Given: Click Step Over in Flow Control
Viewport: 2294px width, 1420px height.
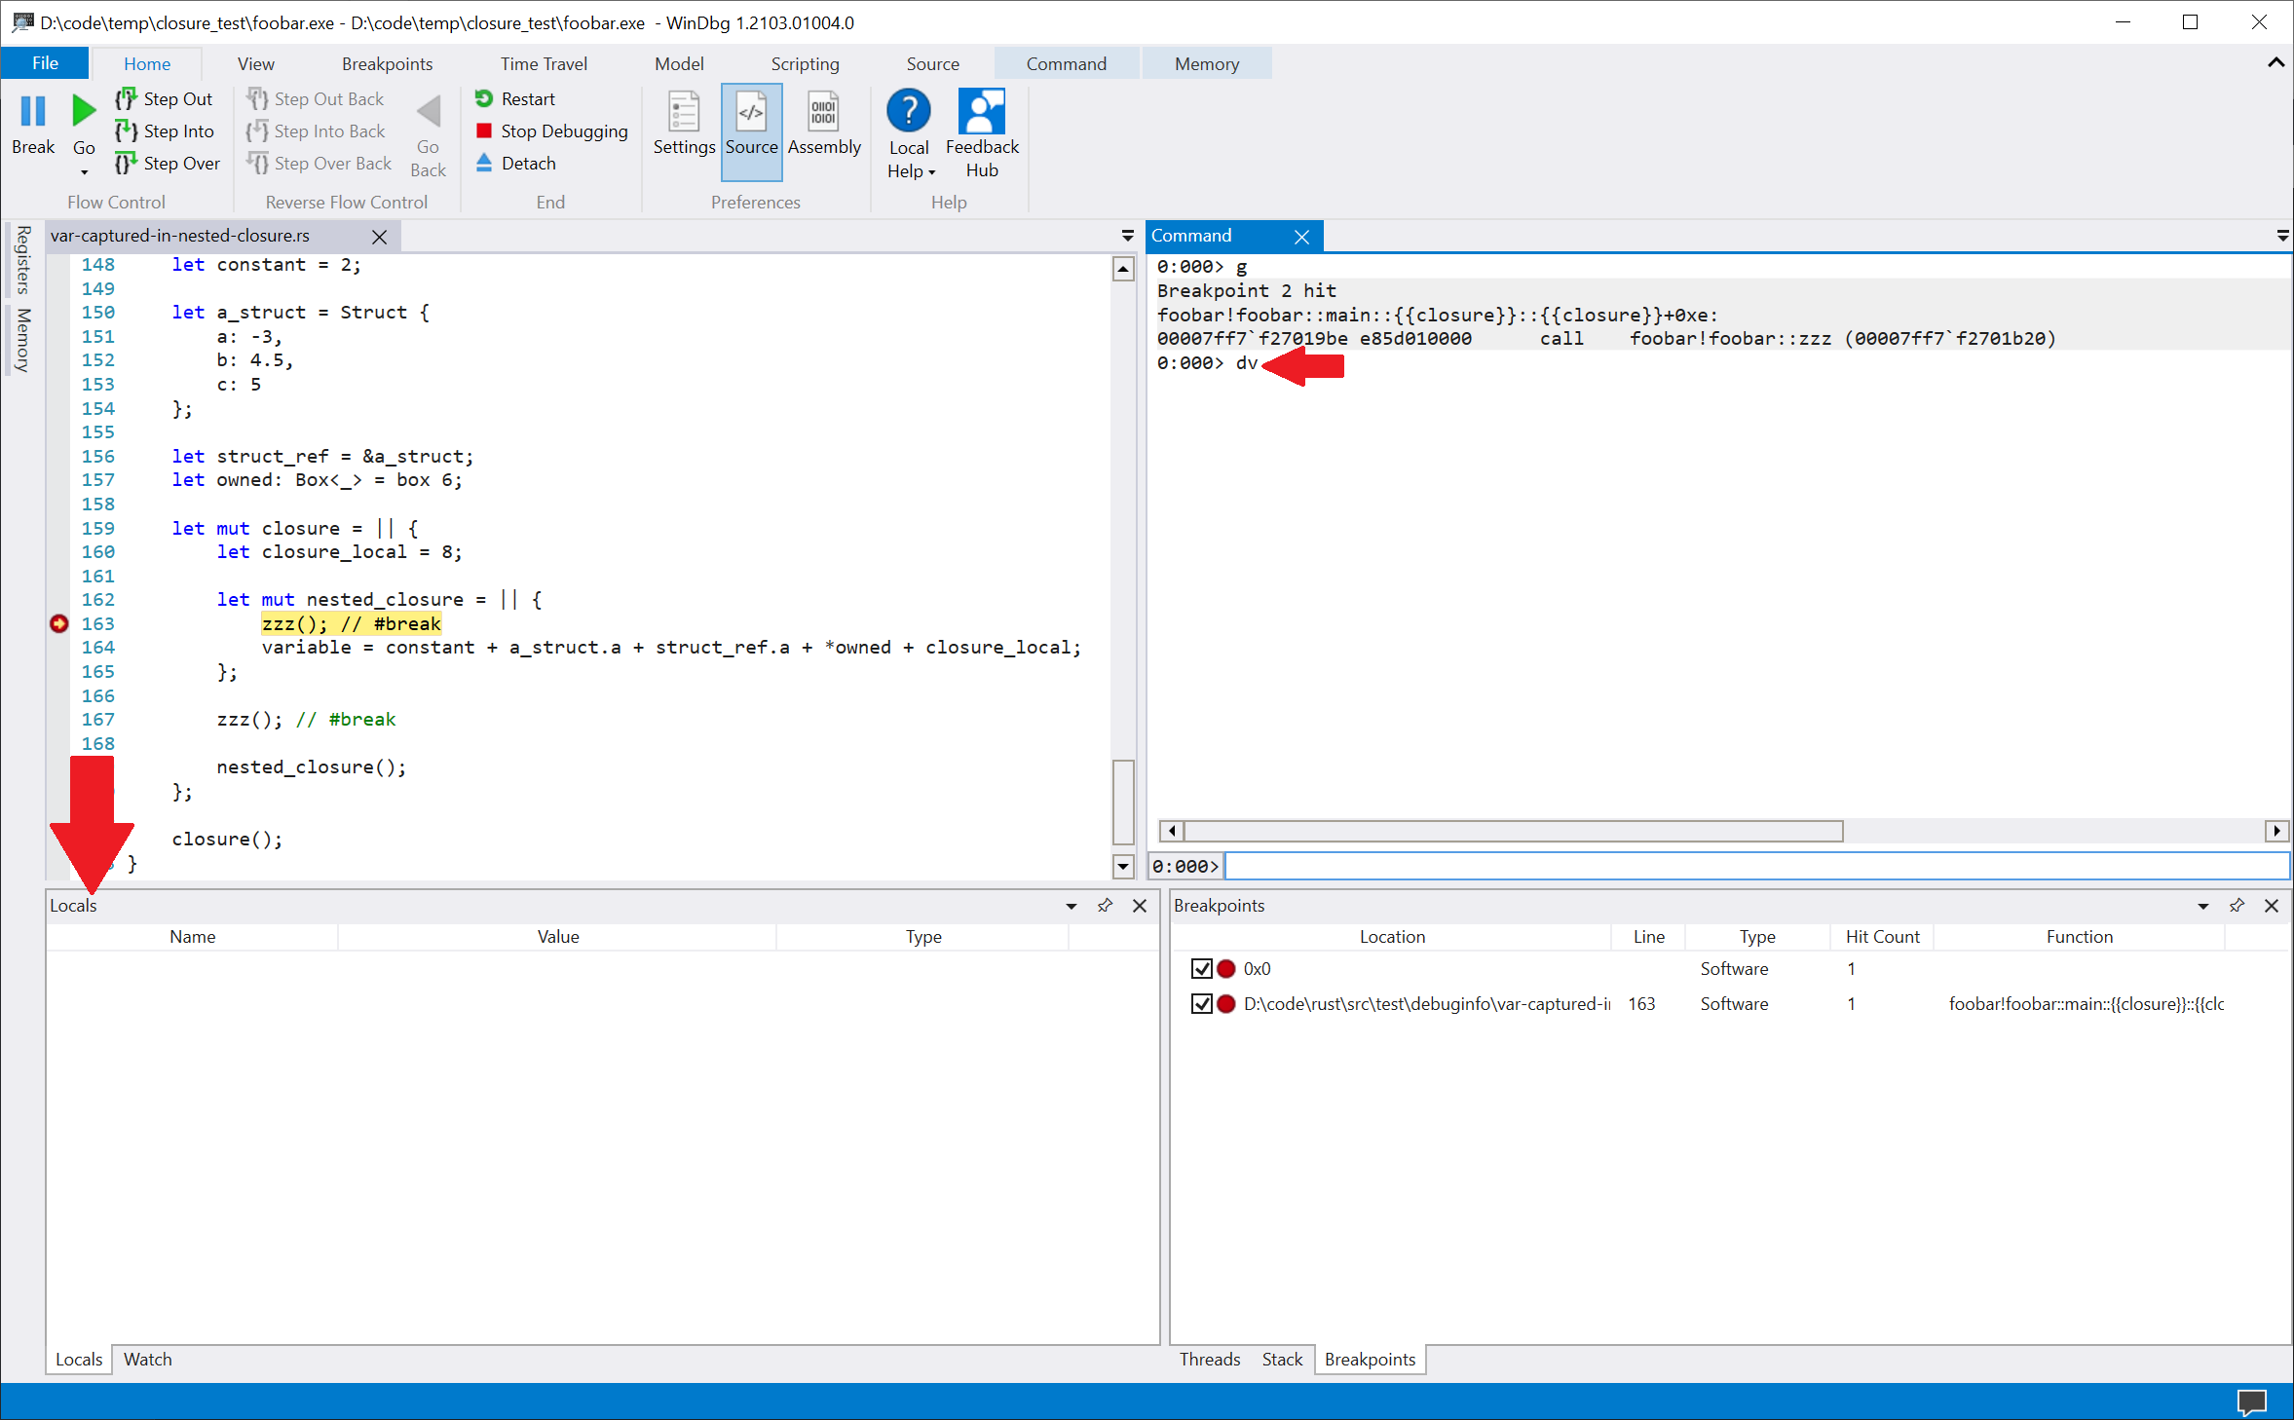Looking at the screenshot, I should pyautogui.click(x=168, y=163).
